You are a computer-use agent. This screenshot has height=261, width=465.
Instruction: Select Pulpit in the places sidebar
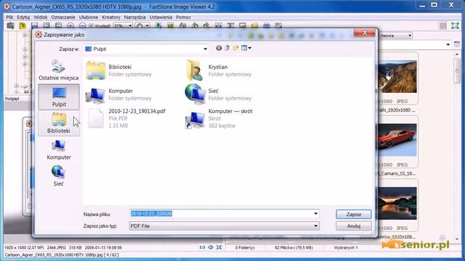59,96
